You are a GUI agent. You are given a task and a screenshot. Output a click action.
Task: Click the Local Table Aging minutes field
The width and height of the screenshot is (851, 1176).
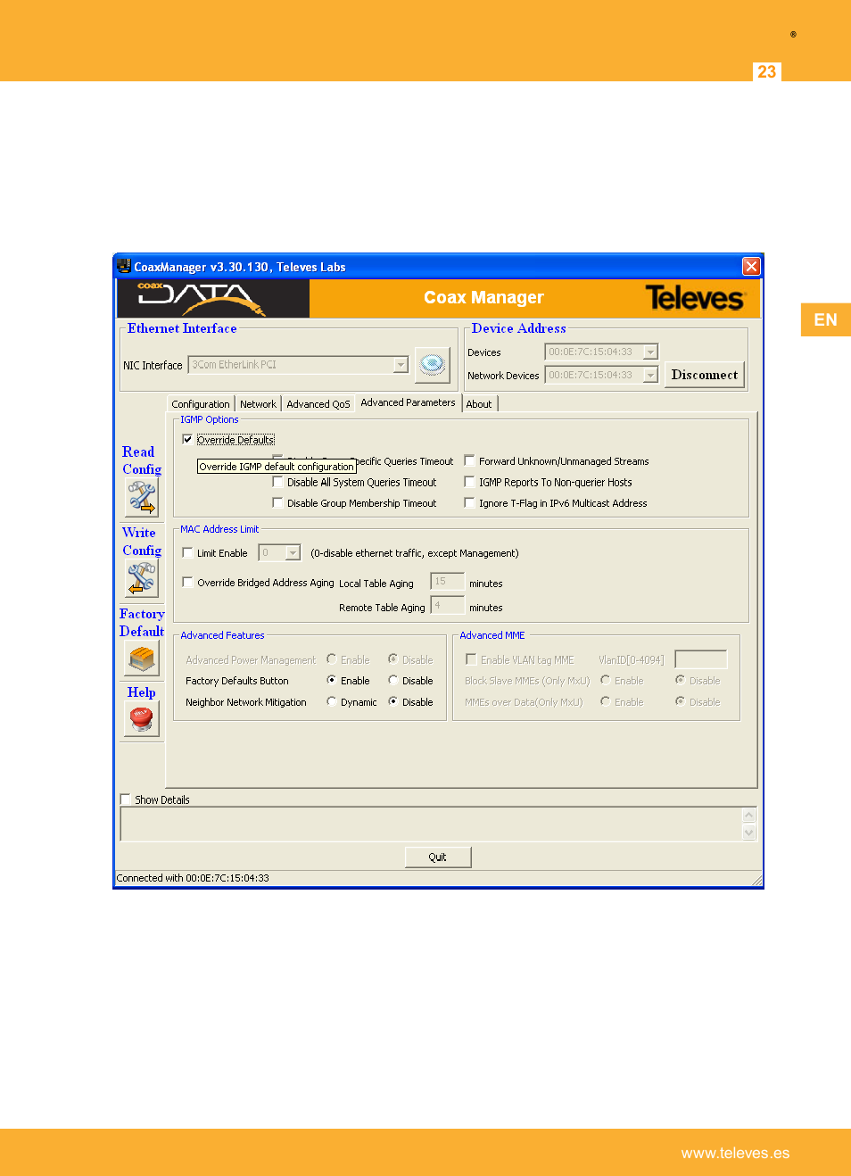click(448, 582)
